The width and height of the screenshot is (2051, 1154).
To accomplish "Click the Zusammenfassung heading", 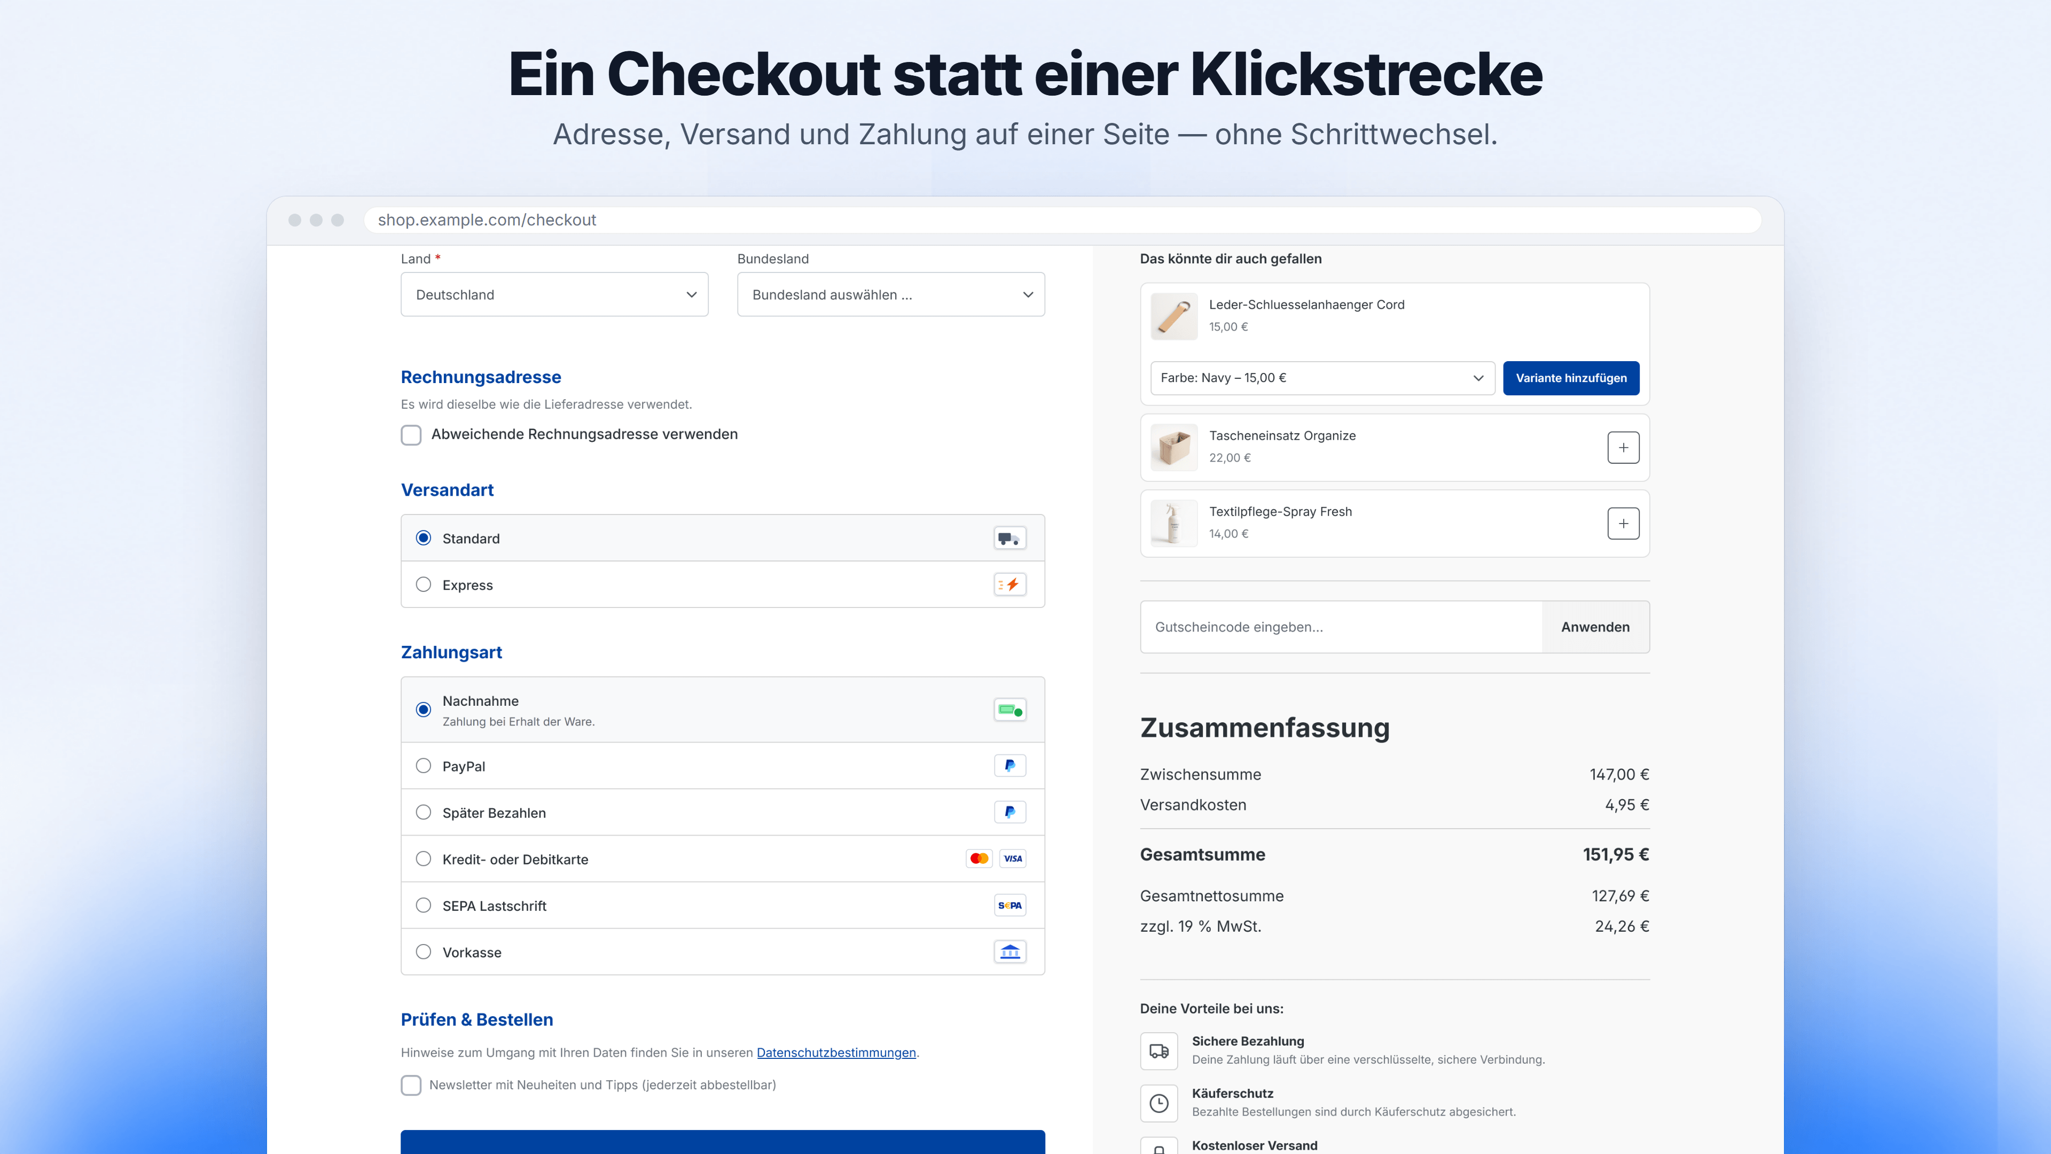I will 1264,728.
